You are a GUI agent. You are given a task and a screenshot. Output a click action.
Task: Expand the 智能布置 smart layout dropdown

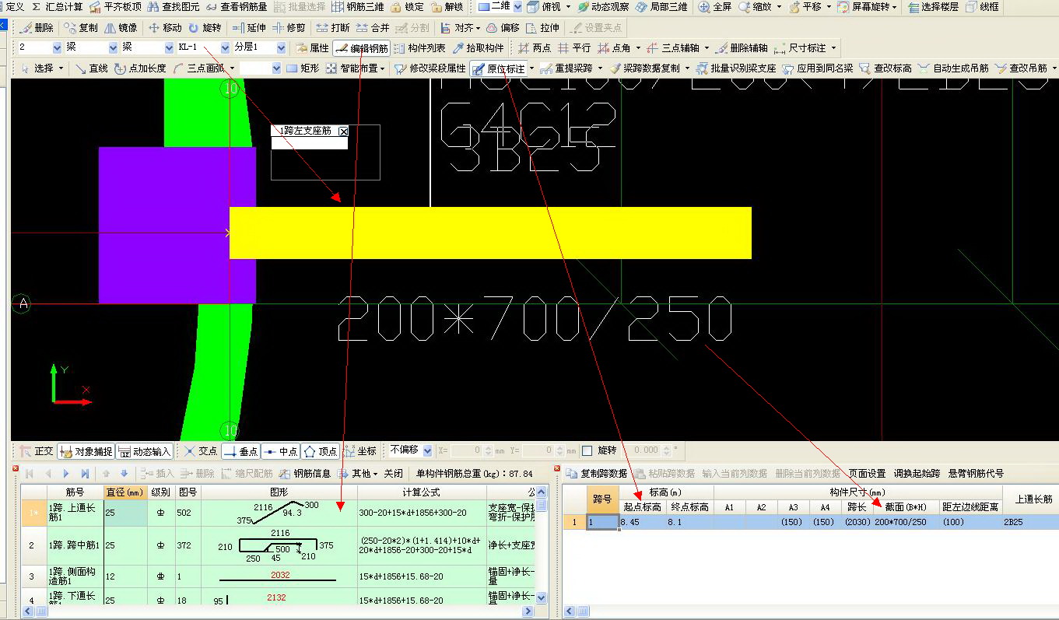[383, 68]
